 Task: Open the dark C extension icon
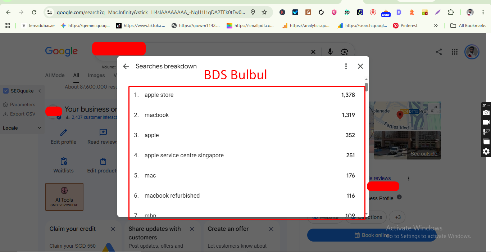pyautogui.click(x=360, y=12)
